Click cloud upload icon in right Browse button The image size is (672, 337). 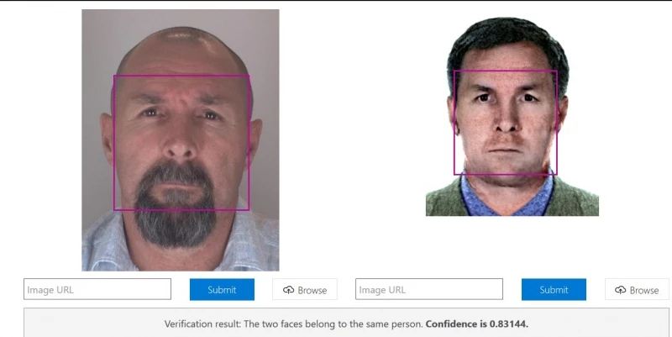(620, 290)
